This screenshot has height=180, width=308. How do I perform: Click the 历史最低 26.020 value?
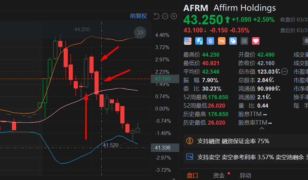click(216, 123)
